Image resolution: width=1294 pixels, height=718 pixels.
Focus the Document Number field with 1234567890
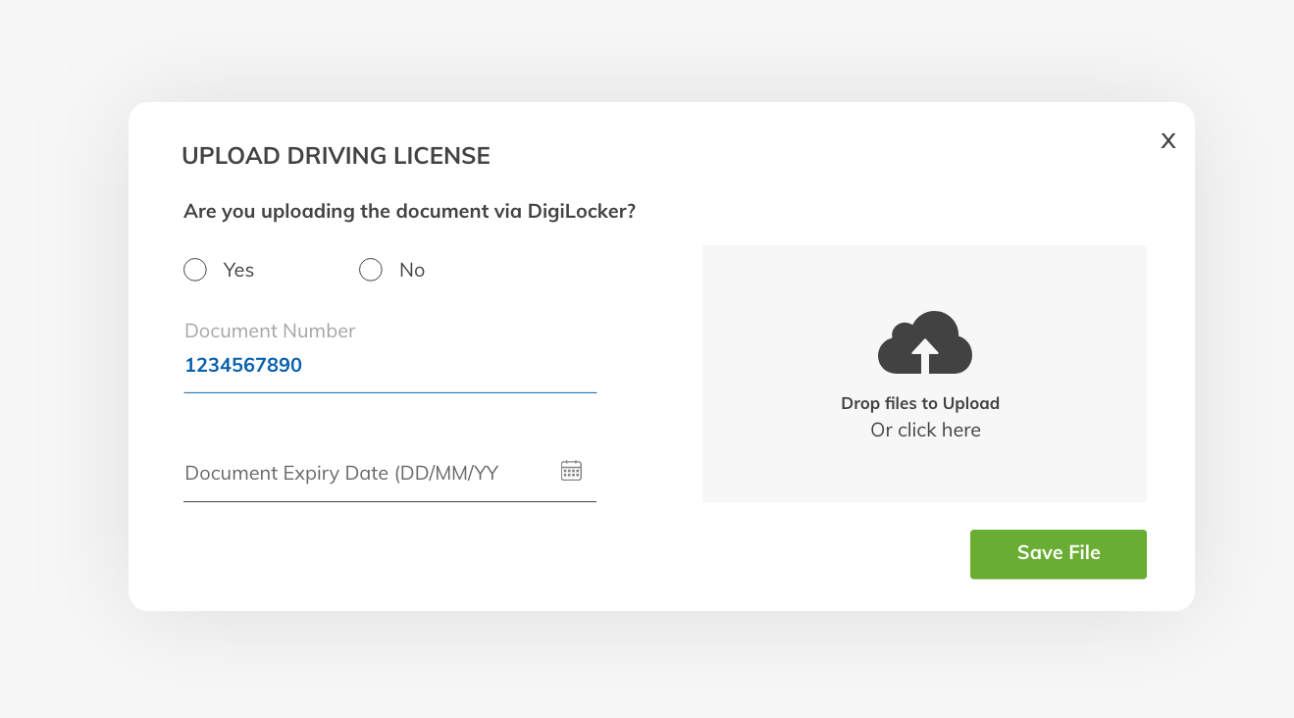click(x=388, y=366)
